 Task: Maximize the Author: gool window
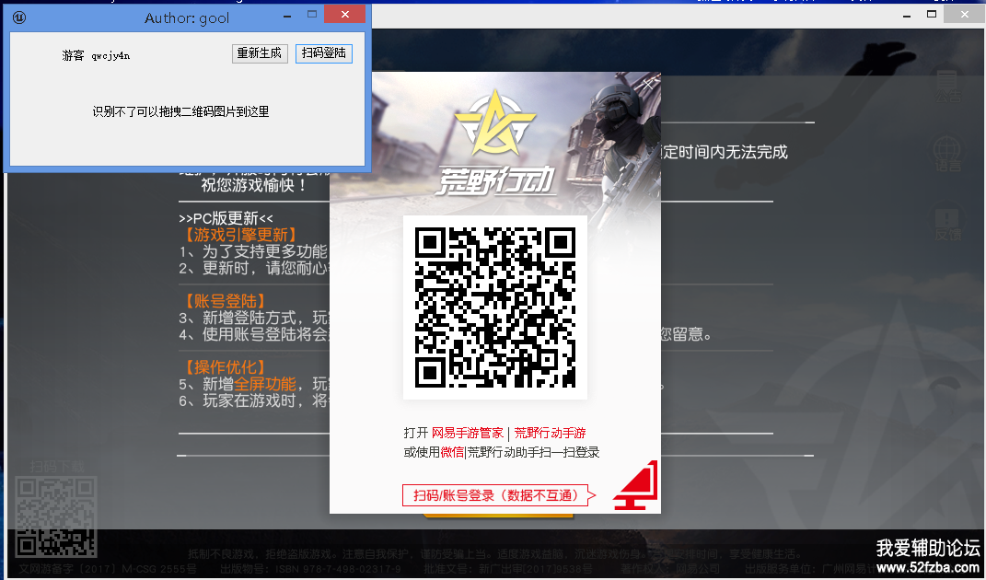[312, 14]
